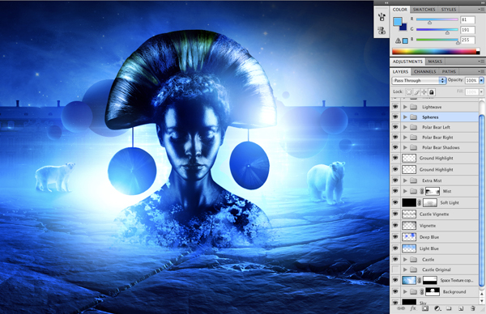Image resolution: width=486 pixels, height=314 pixels.
Task: Expand the Polar Bear Shadows group
Action: click(405, 147)
